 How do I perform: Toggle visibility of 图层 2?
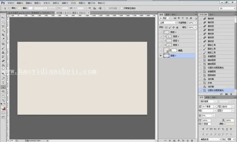(161, 32)
